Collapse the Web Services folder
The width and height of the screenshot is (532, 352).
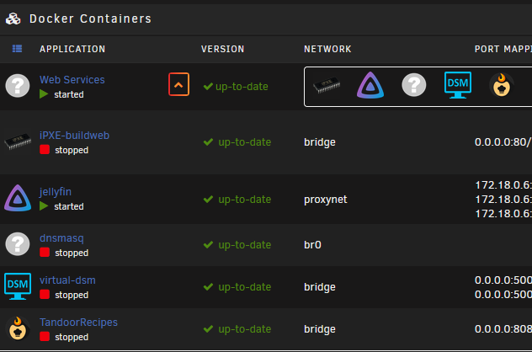click(178, 84)
